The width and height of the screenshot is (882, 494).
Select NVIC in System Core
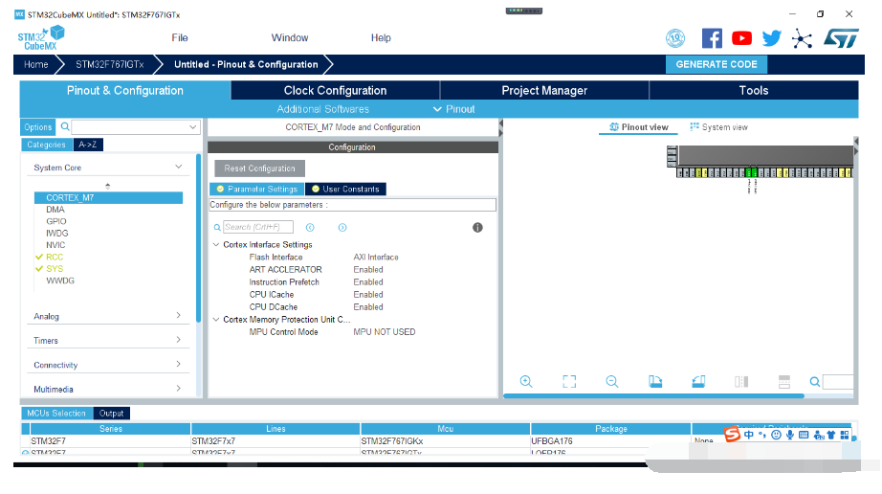tap(55, 245)
